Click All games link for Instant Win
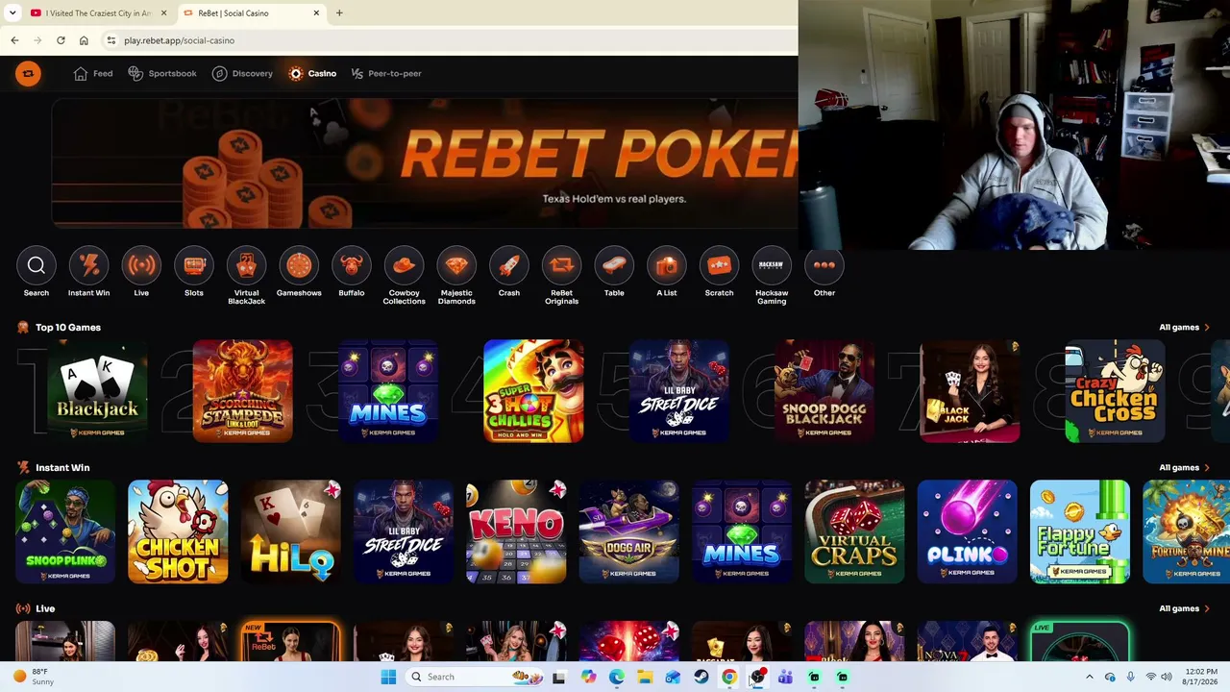1230x692 pixels. point(1184,468)
